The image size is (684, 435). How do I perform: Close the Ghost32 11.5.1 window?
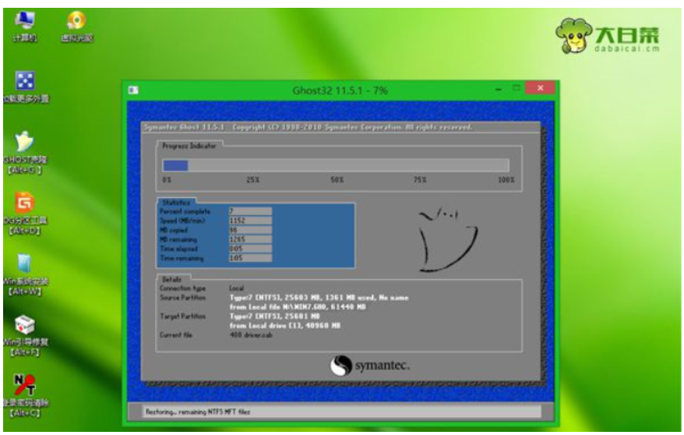(540, 88)
